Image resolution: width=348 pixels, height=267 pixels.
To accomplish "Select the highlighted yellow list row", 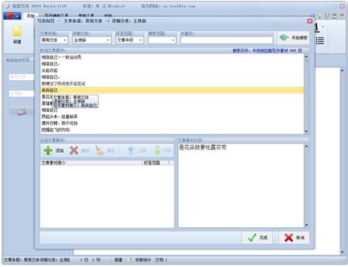I will [172, 90].
